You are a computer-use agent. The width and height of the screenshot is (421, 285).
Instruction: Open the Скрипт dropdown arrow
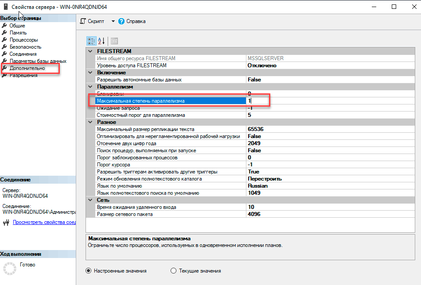point(113,21)
